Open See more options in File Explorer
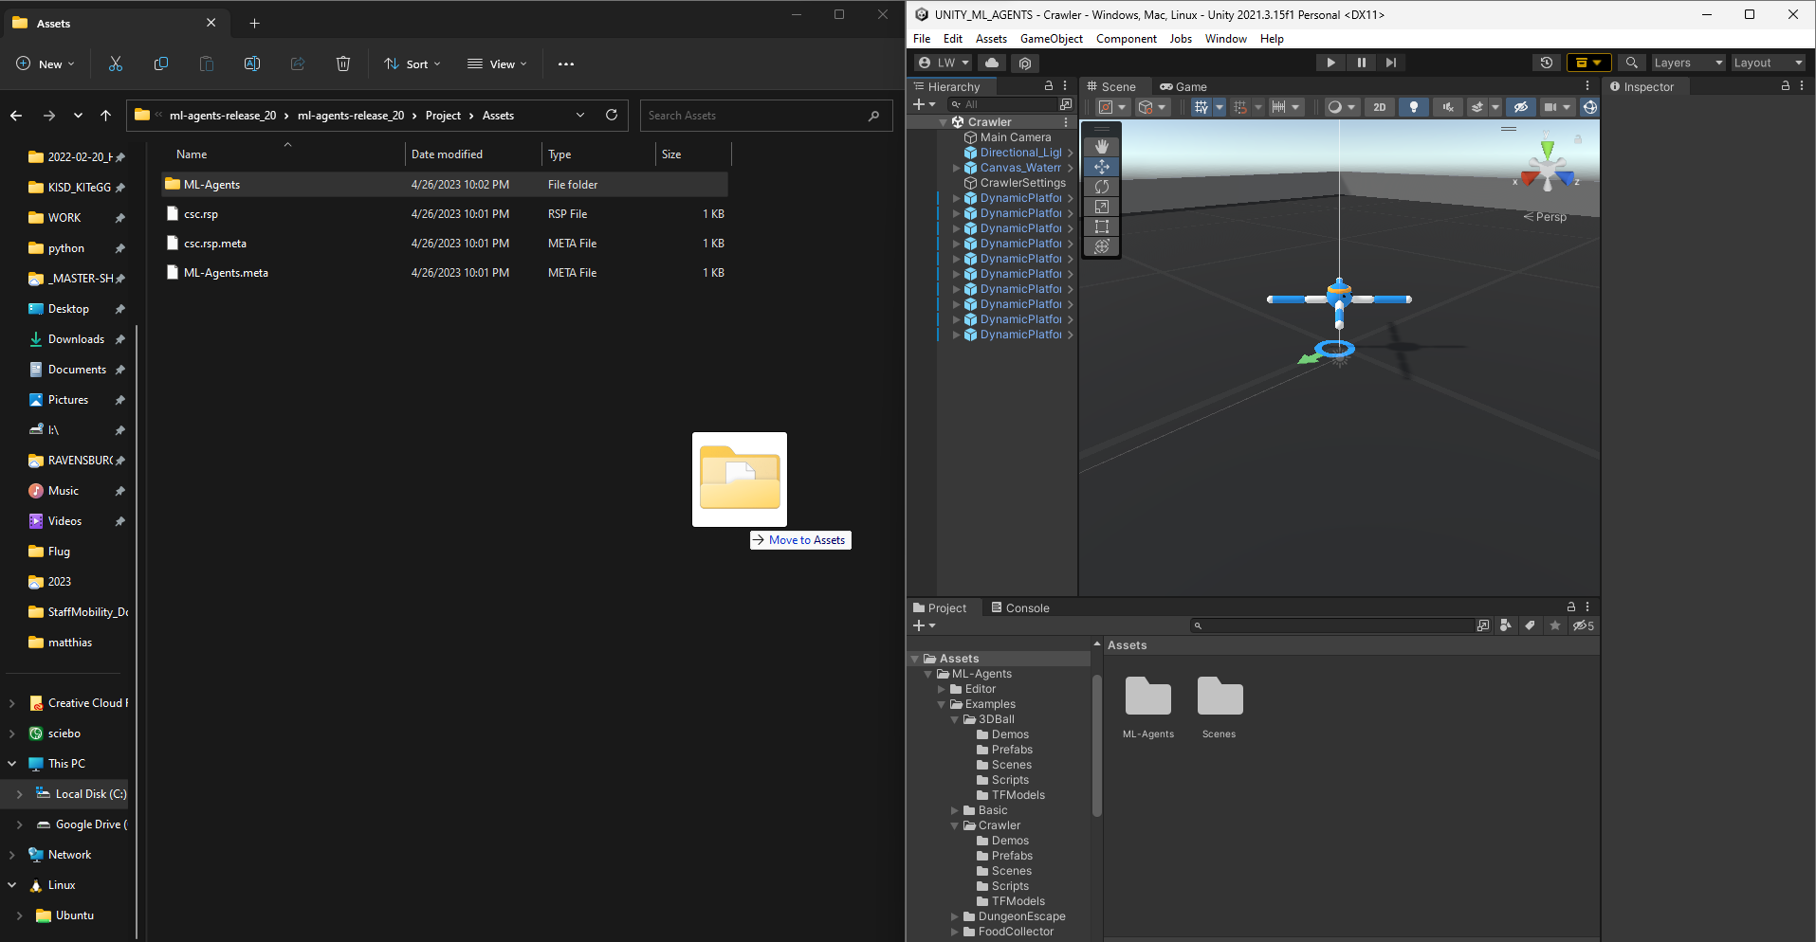This screenshot has width=1816, height=942. tap(566, 63)
